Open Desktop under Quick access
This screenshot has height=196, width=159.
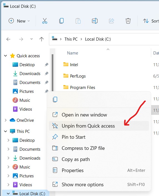27,64
